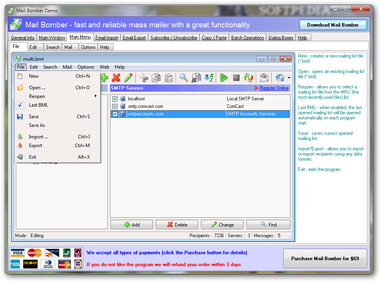381x282 pixels.
Task: Click Purchase Mail Bomber for $69 button
Action: pos(325,259)
